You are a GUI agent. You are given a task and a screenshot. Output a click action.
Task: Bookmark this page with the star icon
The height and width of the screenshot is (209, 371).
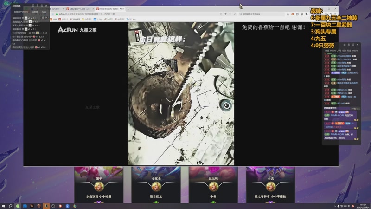tap(225, 14)
